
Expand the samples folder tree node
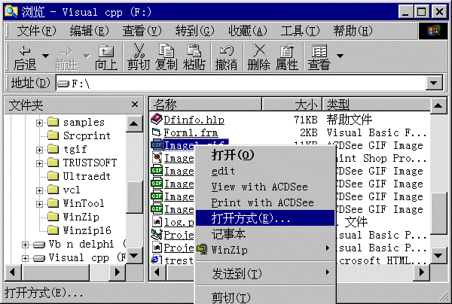38,122
